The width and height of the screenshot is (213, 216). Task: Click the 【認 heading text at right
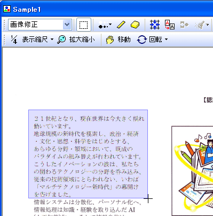pyautogui.click(x=208, y=100)
